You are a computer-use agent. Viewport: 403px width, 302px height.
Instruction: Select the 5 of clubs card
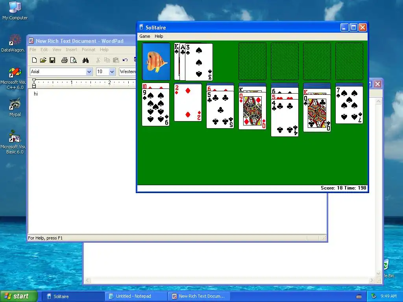(x=220, y=110)
